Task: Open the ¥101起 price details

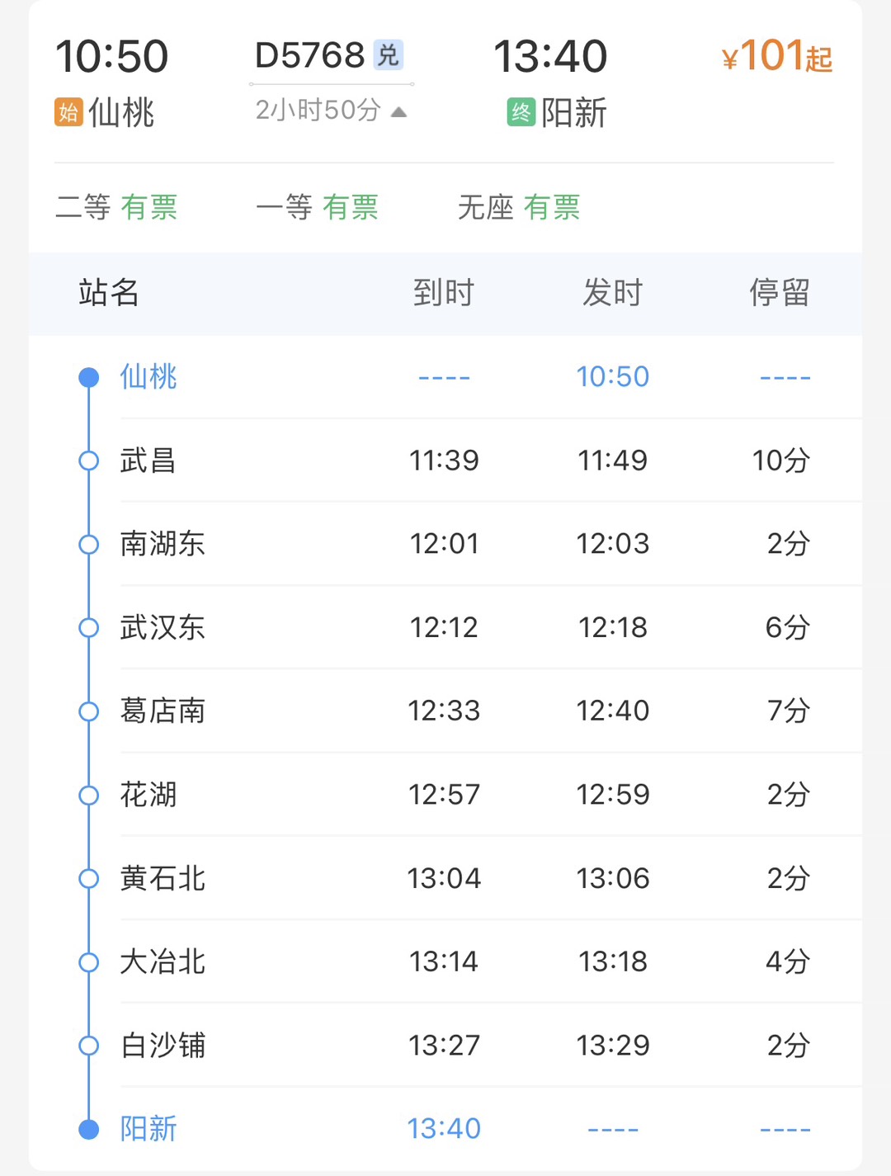Action: click(x=776, y=56)
